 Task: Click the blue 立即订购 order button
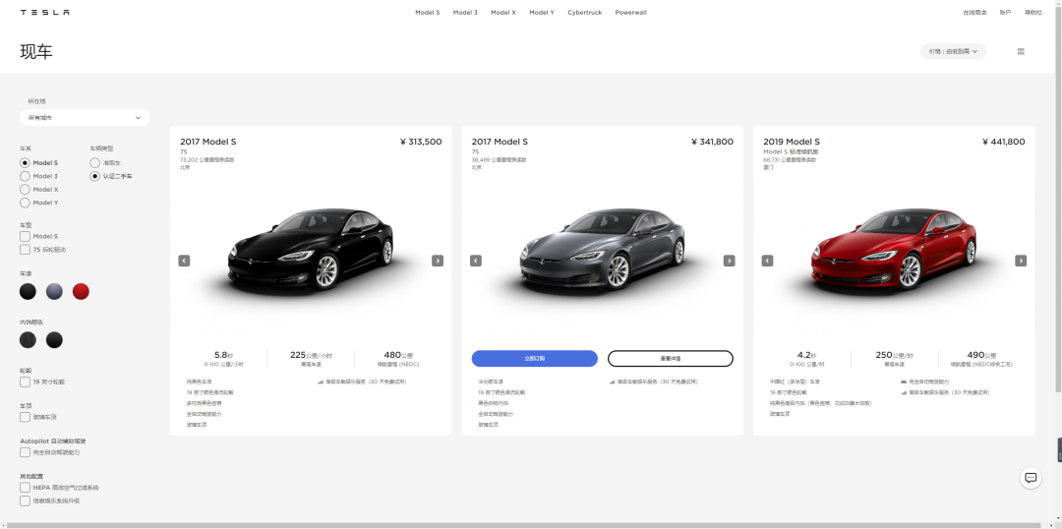(x=534, y=358)
